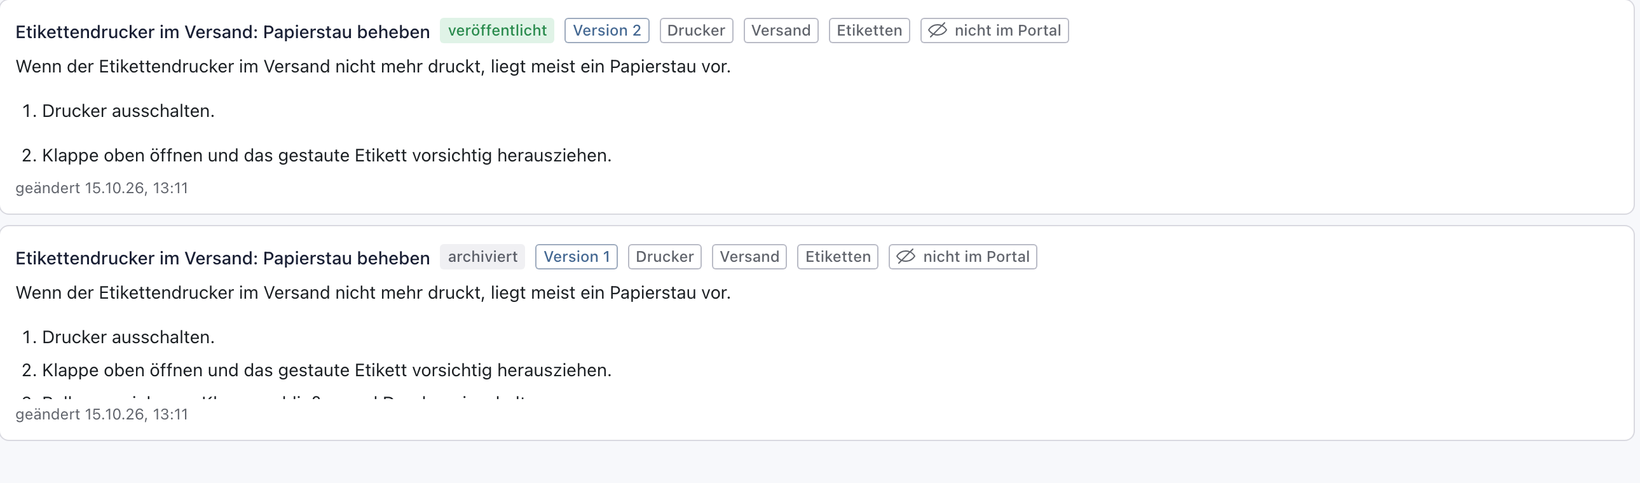
Task: Open the published article title with Version 2
Action: [223, 32]
